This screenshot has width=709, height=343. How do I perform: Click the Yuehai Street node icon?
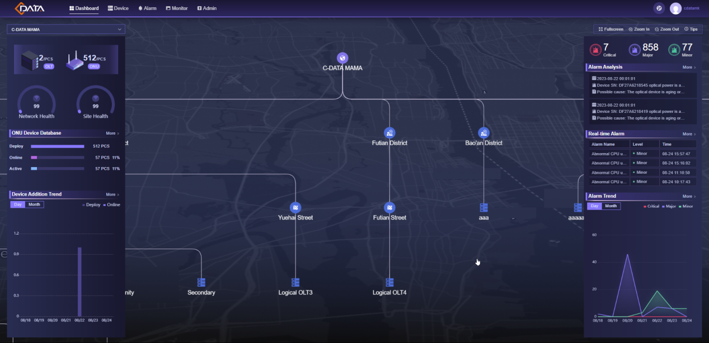(x=295, y=208)
